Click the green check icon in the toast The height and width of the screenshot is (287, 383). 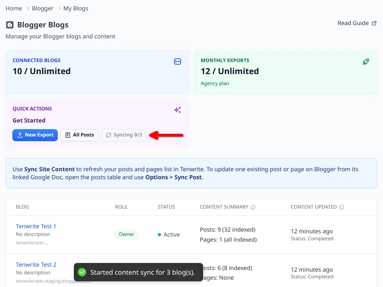82,272
